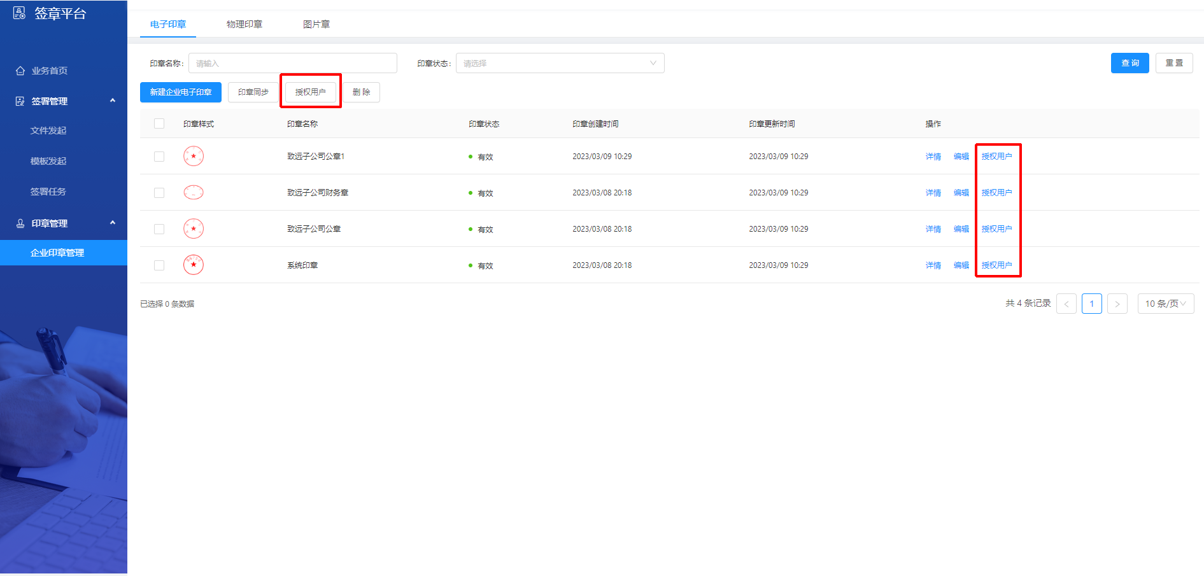Open seal thumbnail for 致远子公司公章1

tap(194, 156)
